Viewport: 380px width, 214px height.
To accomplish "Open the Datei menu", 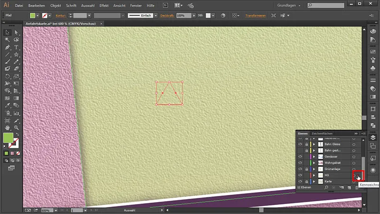I will point(19,5).
